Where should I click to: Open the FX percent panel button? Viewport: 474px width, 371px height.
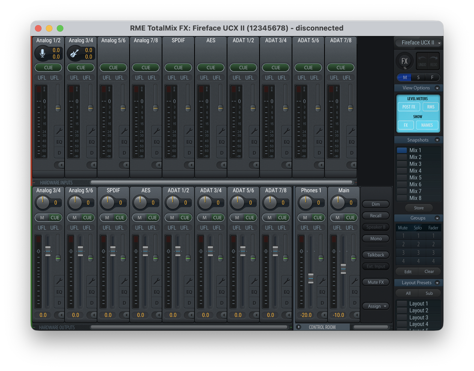tap(404, 62)
